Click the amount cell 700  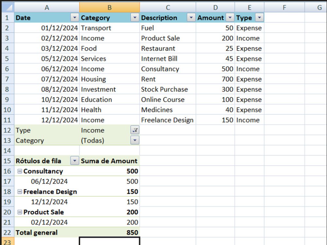215,79
